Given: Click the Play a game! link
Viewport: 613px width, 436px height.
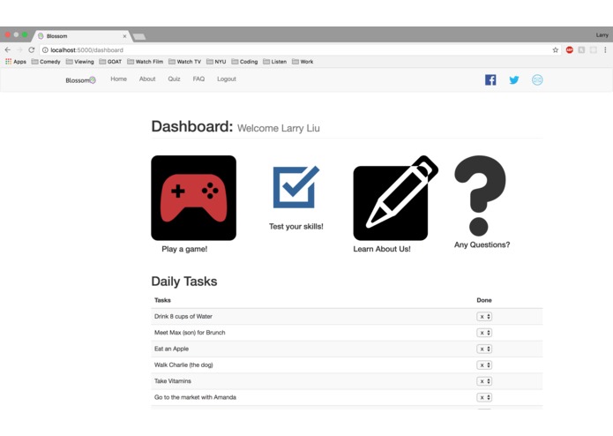Looking at the screenshot, I should pyautogui.click(x=184, y=249).
